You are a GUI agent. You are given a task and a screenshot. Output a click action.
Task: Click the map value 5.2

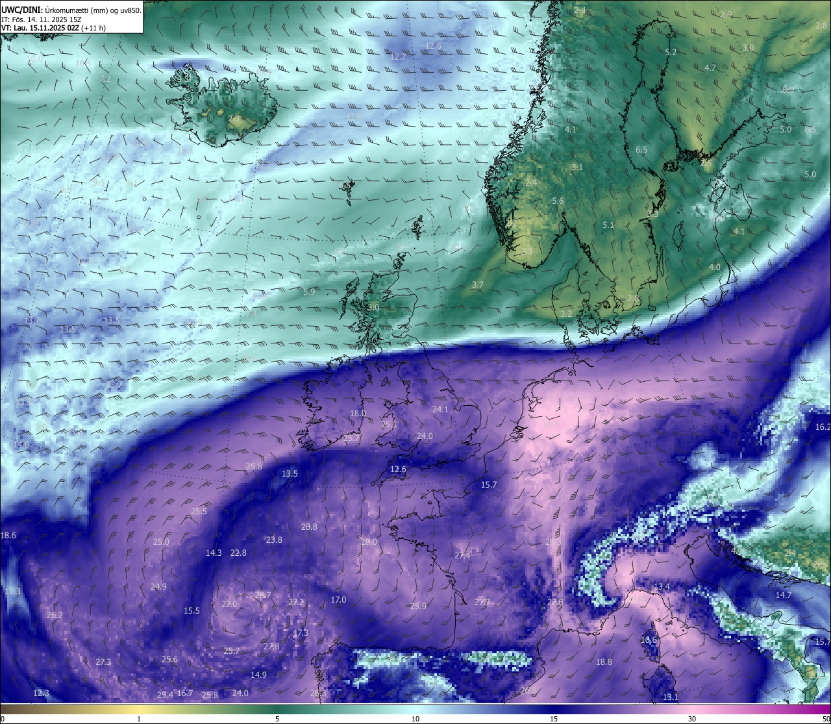(x=671, y=53)
